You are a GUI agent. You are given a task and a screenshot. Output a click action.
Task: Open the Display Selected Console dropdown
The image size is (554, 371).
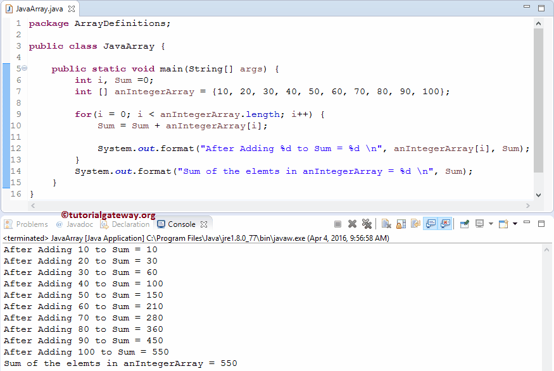click(x=492, y=223)
